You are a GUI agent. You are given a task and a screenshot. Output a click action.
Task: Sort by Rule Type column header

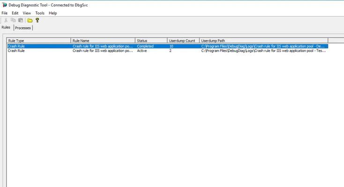[38, 41]
